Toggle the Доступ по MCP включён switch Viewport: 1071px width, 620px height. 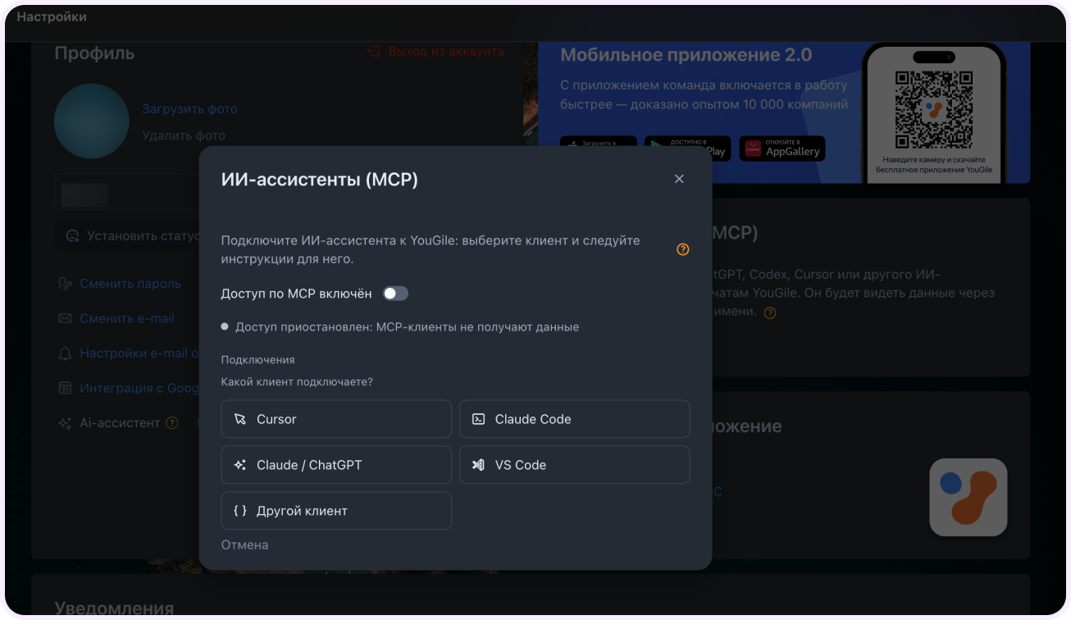click(x=395, y=294)
